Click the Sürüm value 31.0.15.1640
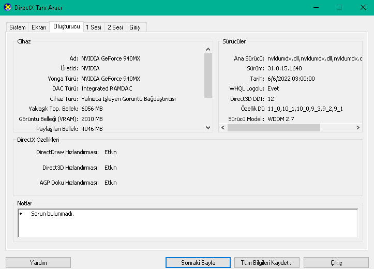This screenshot has height=269, width=374. point(285,68)
